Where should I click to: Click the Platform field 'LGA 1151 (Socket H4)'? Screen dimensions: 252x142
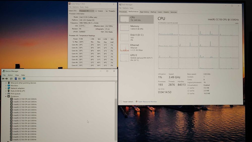pos(97,20)
